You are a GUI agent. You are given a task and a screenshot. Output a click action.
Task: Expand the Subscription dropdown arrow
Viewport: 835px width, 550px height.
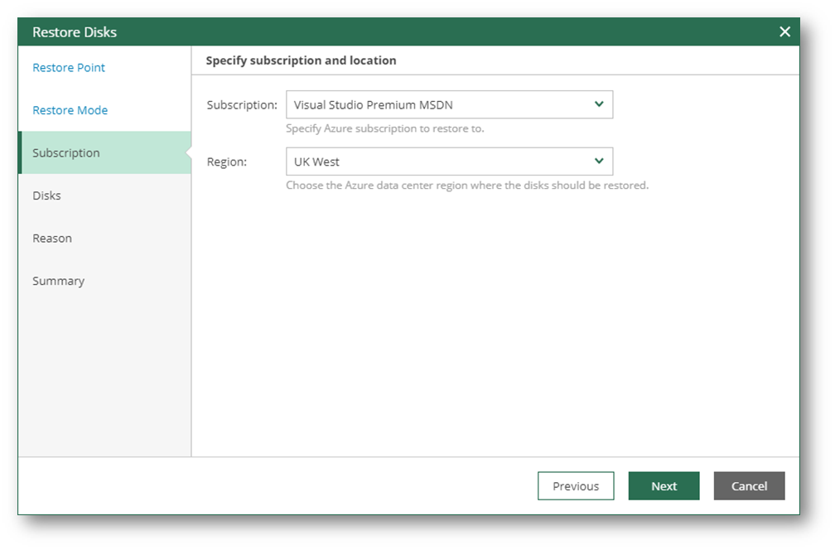(x=599, y=104)
